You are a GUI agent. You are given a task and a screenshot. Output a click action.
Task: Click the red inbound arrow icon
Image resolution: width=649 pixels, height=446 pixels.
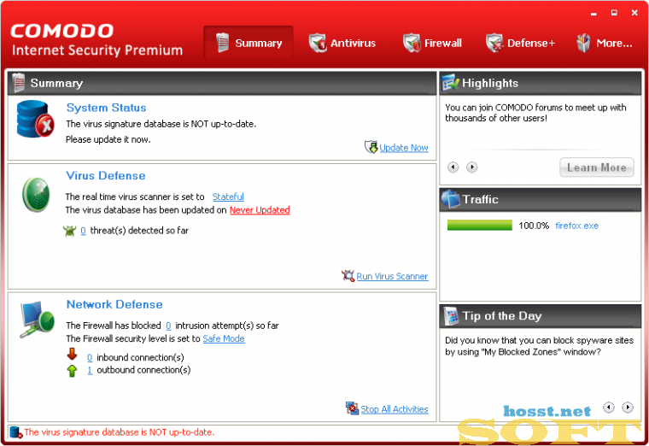pyautogui.click(x=72, y=354)
